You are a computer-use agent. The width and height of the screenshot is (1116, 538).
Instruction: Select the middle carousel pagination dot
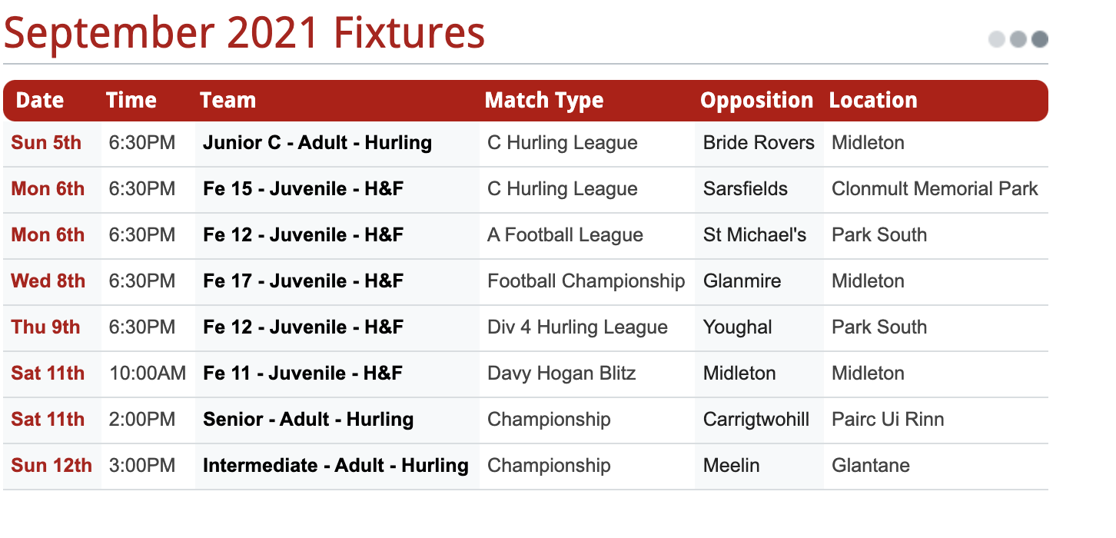(x=1018, y=39)
